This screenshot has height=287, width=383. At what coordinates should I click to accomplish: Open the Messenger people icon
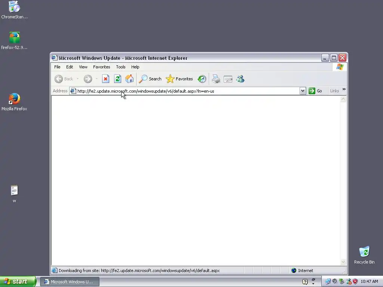point(240,79)
